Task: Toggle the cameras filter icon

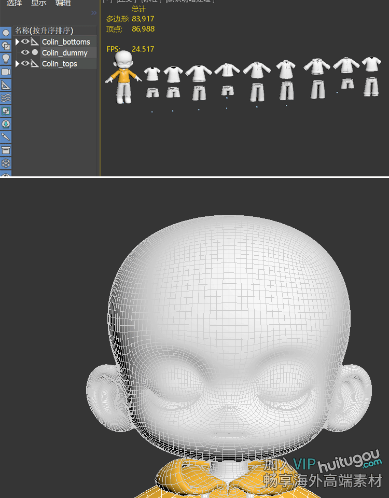Action: 6,72
